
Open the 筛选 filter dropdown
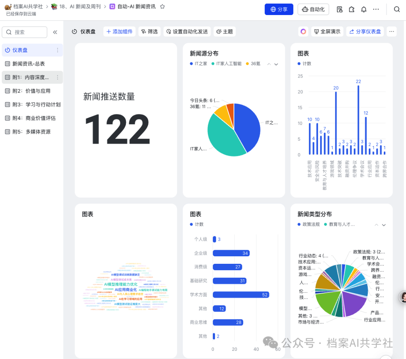coord(149,32)
